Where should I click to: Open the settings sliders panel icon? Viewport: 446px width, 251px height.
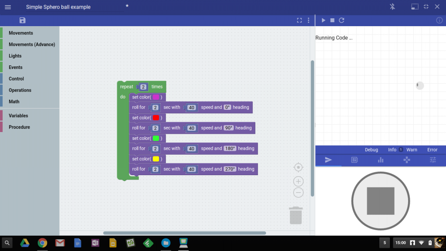tap(432, 160)
